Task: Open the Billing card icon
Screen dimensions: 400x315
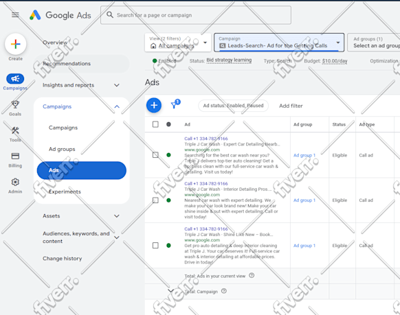Action: (x=15, y=156)
